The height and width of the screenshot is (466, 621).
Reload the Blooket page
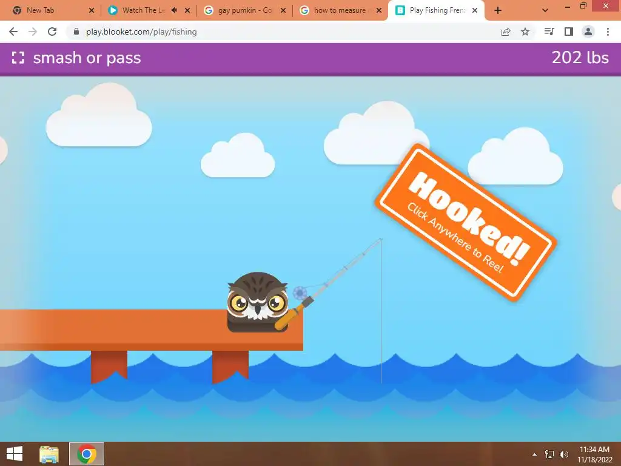click(x=52, y=32)
